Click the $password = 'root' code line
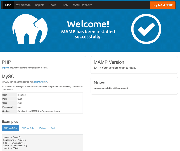 pos(15,140)
